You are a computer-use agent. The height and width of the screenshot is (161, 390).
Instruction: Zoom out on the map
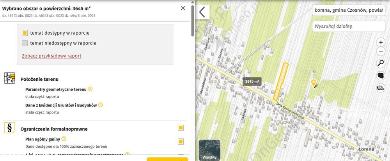(x=381, y=52)
